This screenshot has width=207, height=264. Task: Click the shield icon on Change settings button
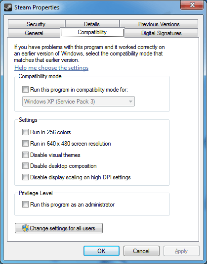tap(26, 228)
